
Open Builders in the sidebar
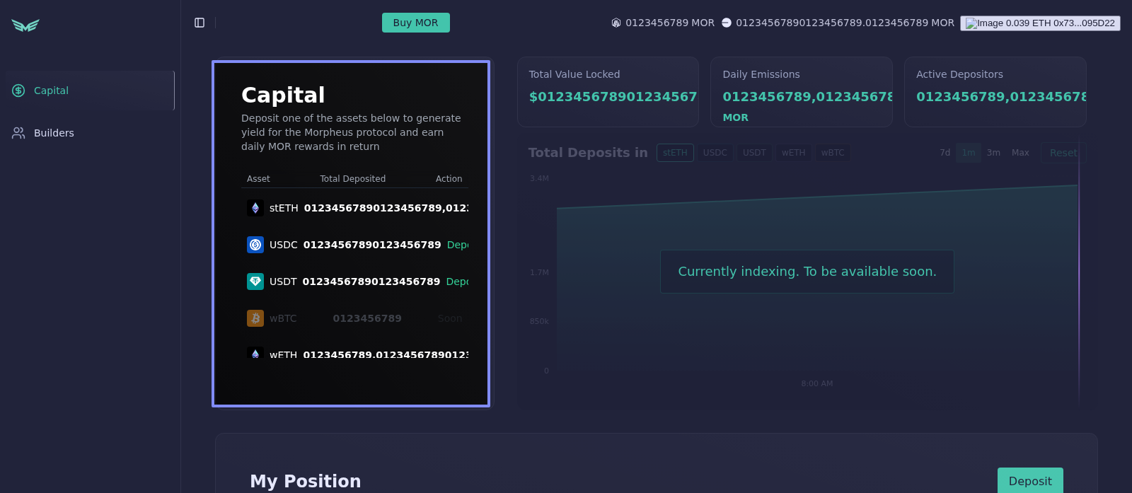click(x=54, y=133)
